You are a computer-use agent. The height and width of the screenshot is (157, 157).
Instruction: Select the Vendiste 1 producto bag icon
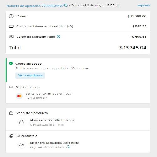[11, 113]
